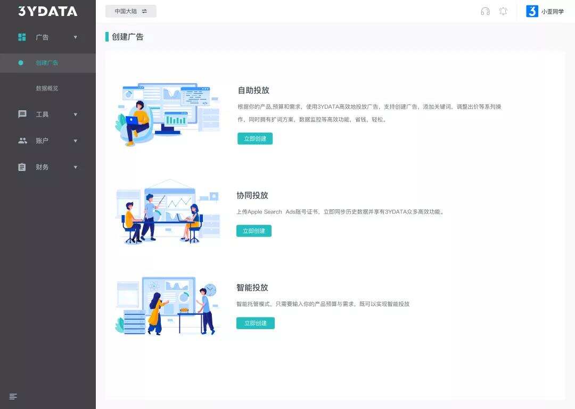
Task: Expand the 工具 menu chevron
Action: (75, 114)
